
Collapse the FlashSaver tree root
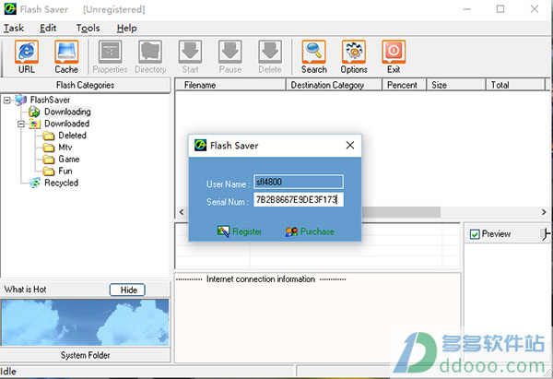pyautogui.click(x=6, y=101)
